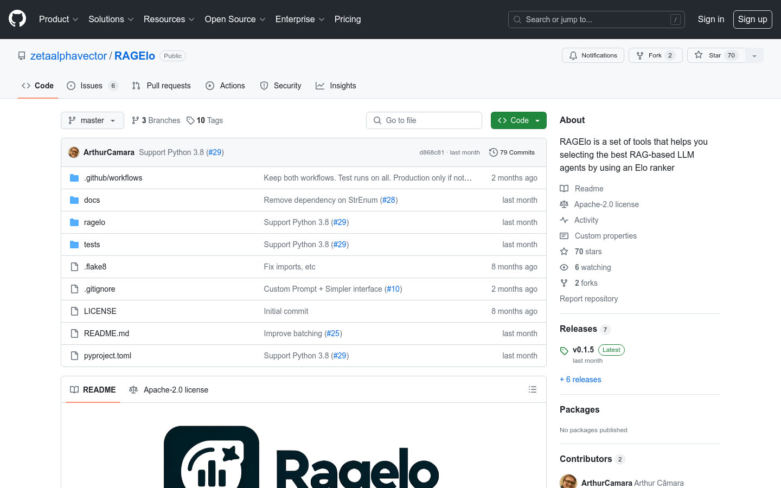
Task: Click the + 6 releases link
Action: 580,380
